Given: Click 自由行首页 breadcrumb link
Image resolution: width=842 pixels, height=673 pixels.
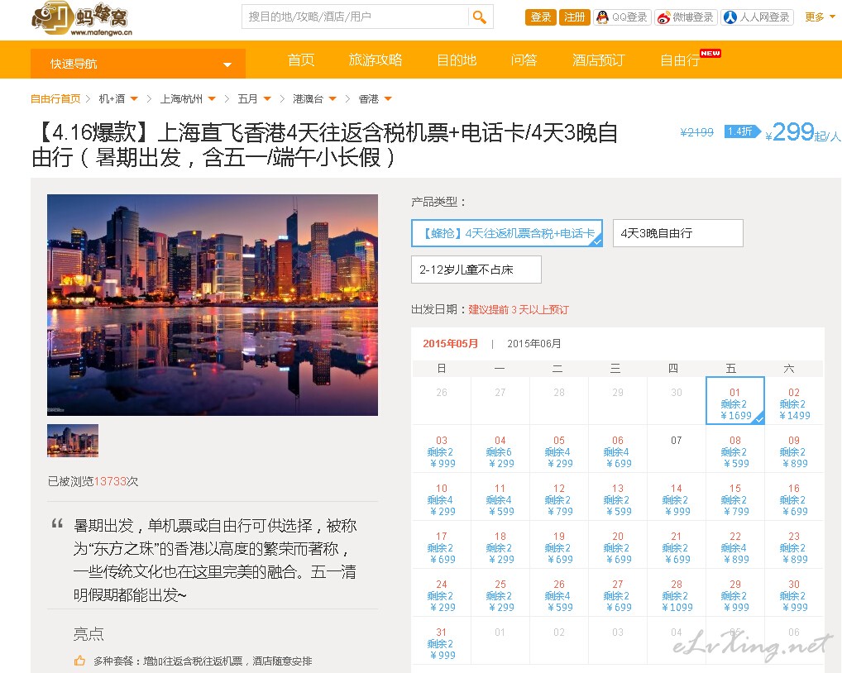Looking at the screenshot, I should point(55,98).
